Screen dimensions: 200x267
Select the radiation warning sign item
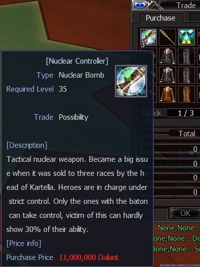point(186,37)
